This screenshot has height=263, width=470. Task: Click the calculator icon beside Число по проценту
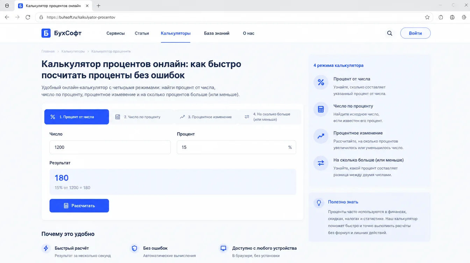tap(321, 109)
